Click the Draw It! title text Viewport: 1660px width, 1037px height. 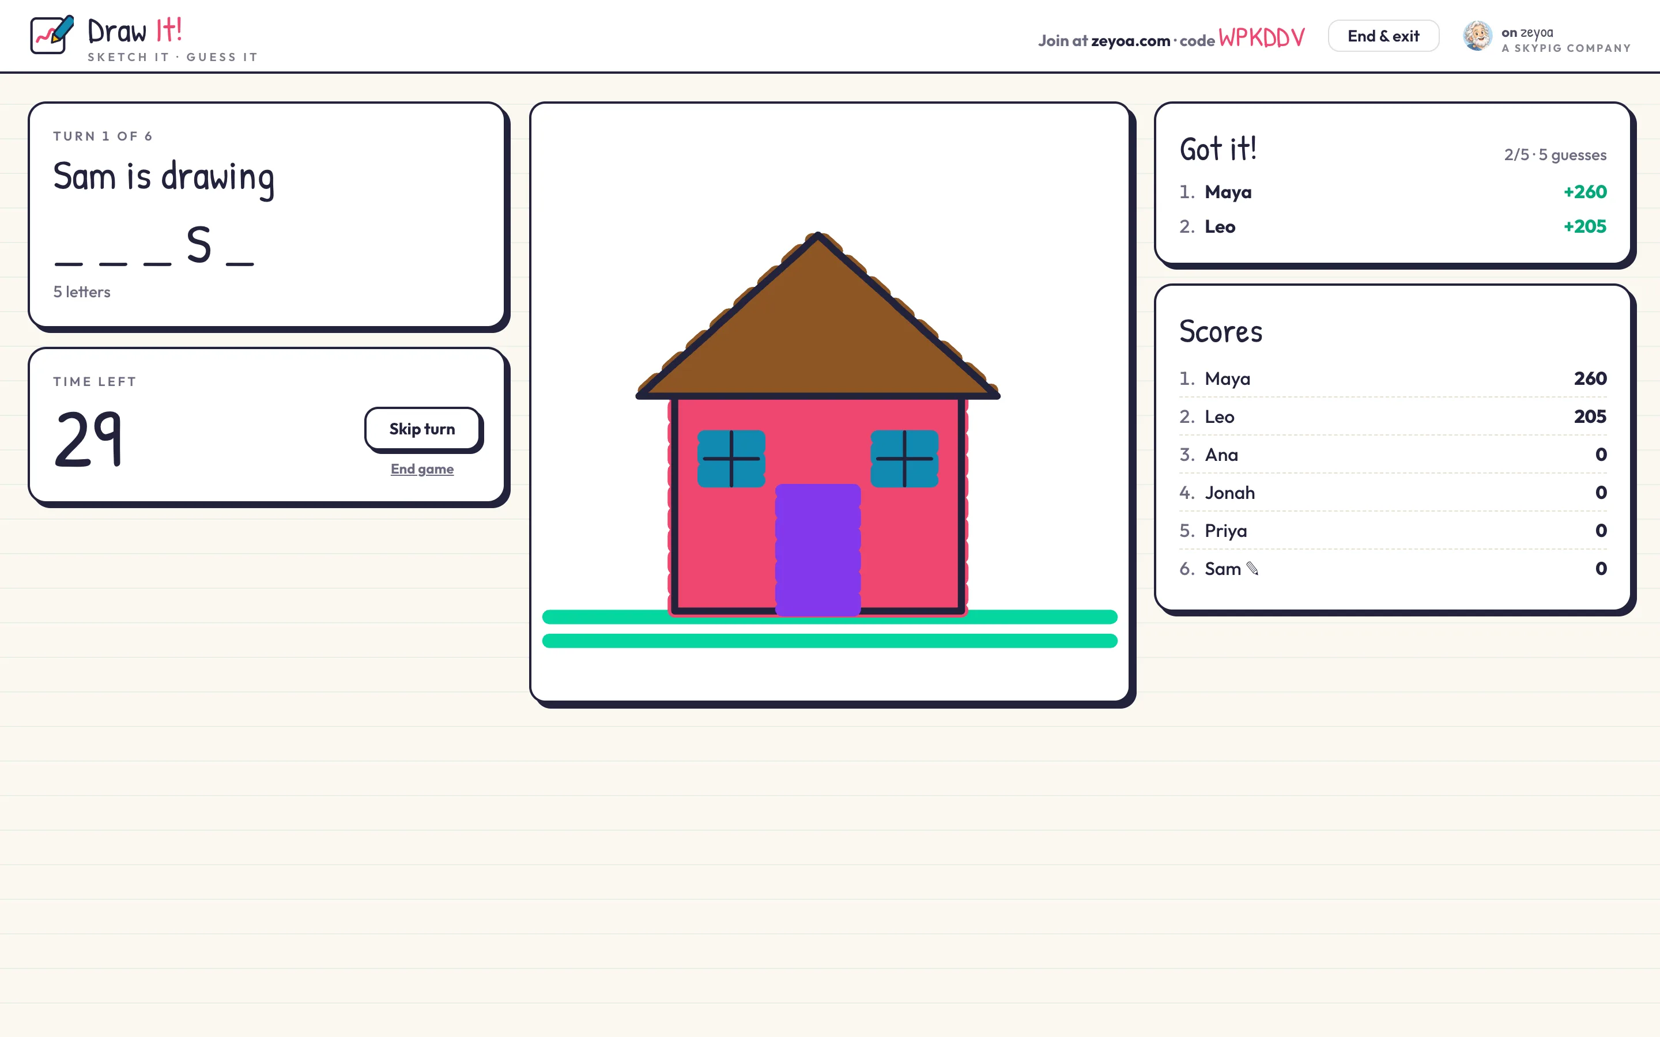point(135,31)
